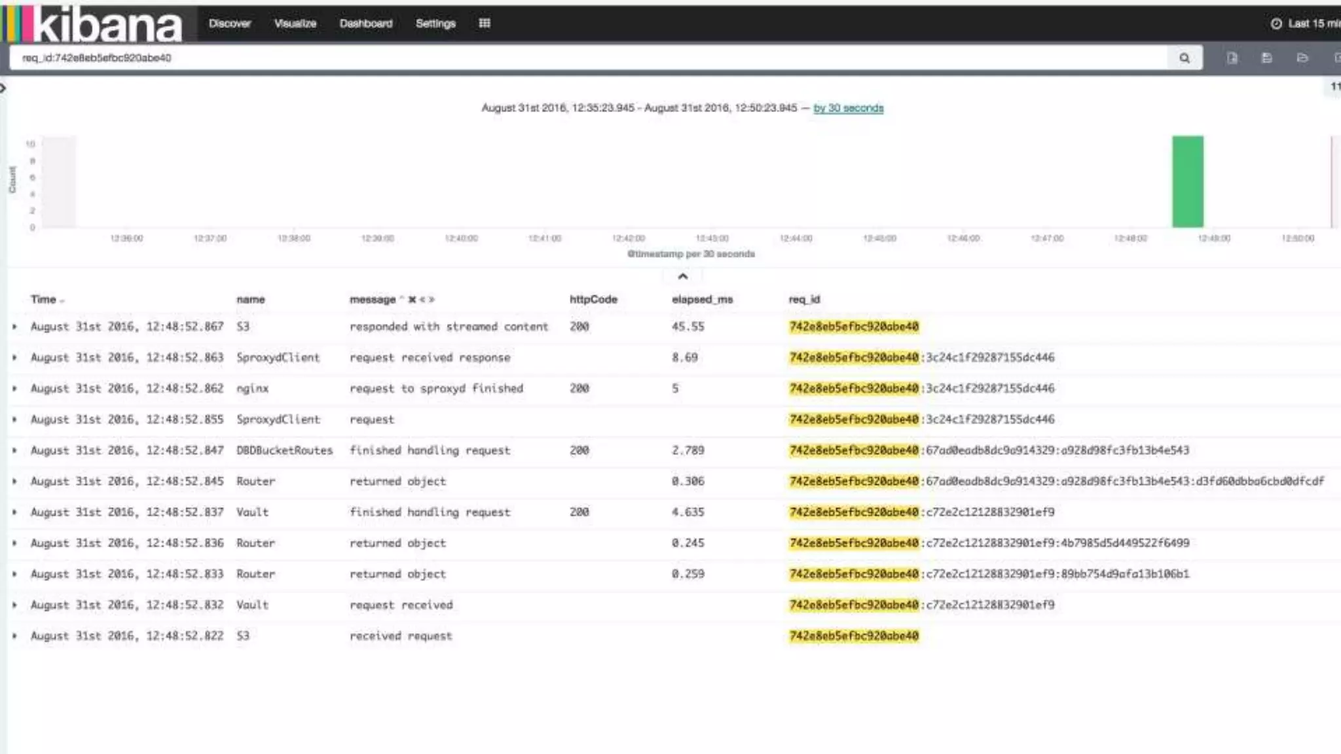The width and height of the screenshot is (1341, 754).
Task: Collapse the histogram with up caret
Action: 683,276
